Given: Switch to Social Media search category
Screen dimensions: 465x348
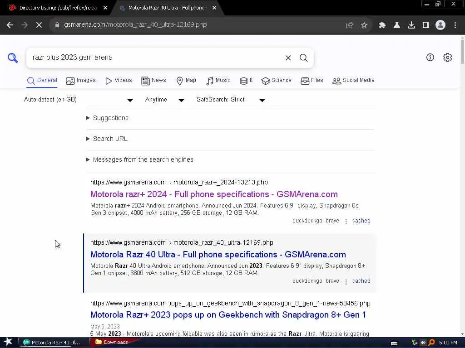Looking at the screenshot, I should (353, 81).
